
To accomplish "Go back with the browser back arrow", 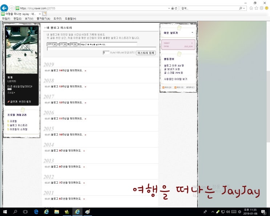I will [4, 8].
